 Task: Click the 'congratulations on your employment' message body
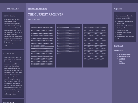pos(13,32)
